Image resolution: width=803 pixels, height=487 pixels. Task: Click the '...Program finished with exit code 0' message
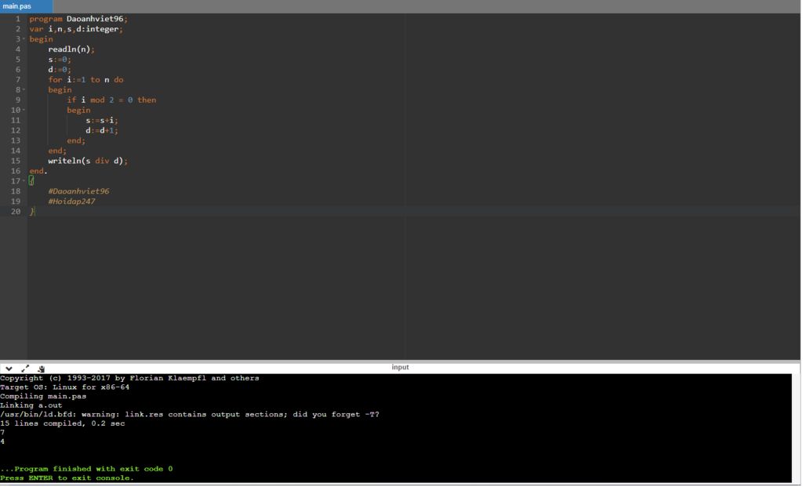[86, 468]
